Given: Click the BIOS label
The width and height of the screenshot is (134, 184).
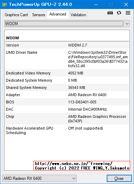Looking at the screenshot, I should (x=10, y=102).
